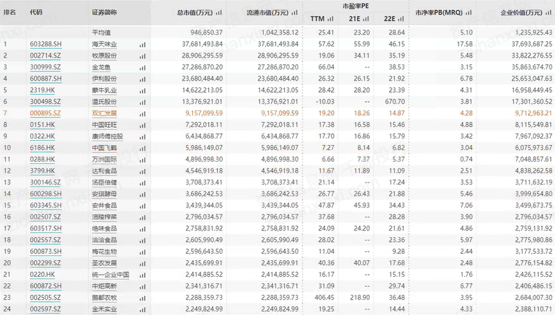This screenshot has height=315, width=555.
Task: Click the 企业价值(万元) column header
Action: click(522, 12)
